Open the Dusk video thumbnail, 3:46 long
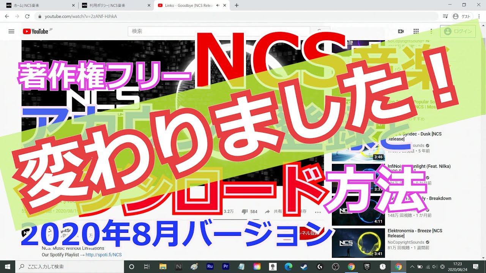Image resolution: width=486 pixels, height=273 pixels. pyautogui.click(x=358, y=146)
